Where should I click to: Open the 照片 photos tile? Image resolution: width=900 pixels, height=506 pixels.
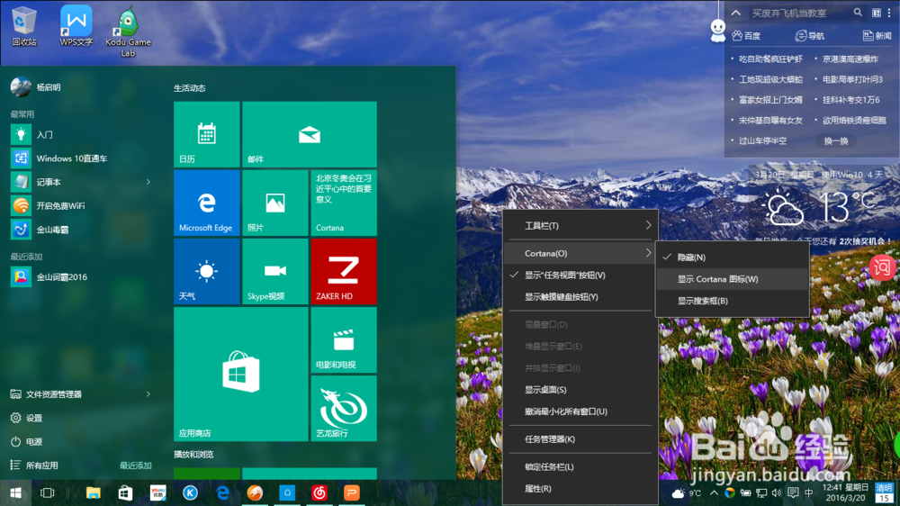[x=274, y=203]
